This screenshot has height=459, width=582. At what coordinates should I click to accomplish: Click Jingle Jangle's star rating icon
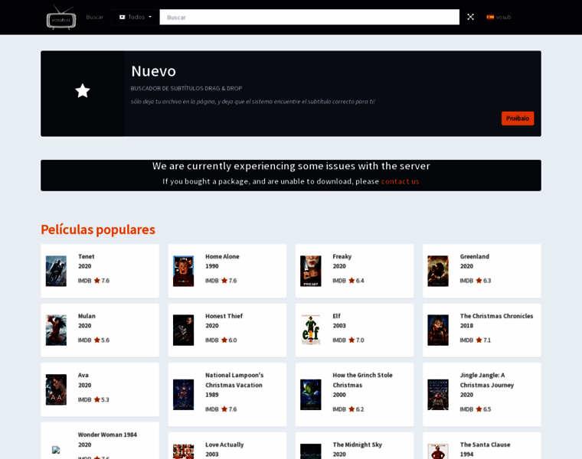pyautogui.click(x=479, y=409)
